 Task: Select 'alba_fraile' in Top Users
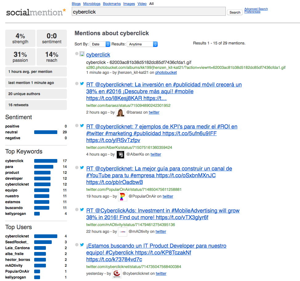pos(14,254)
